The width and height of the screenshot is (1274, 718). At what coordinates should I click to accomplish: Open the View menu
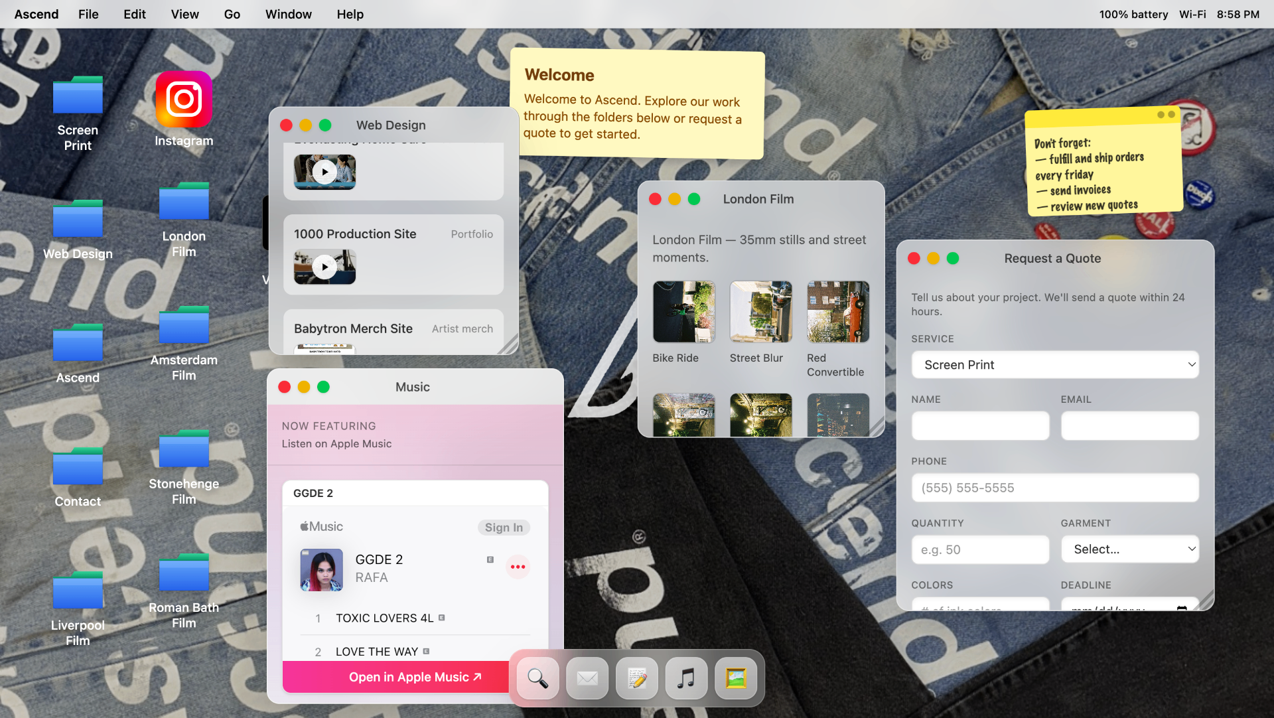click(x=185, y=14)
